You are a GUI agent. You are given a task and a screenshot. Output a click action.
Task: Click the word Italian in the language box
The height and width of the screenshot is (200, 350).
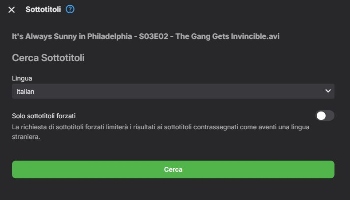coord(25,92)
